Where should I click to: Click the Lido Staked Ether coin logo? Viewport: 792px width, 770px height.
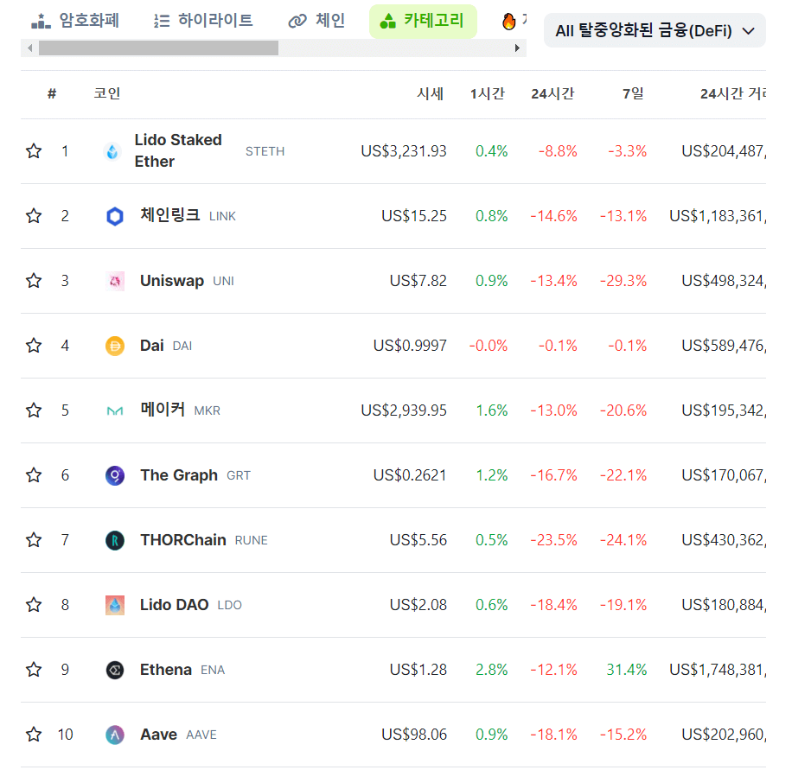click(112, 151)
